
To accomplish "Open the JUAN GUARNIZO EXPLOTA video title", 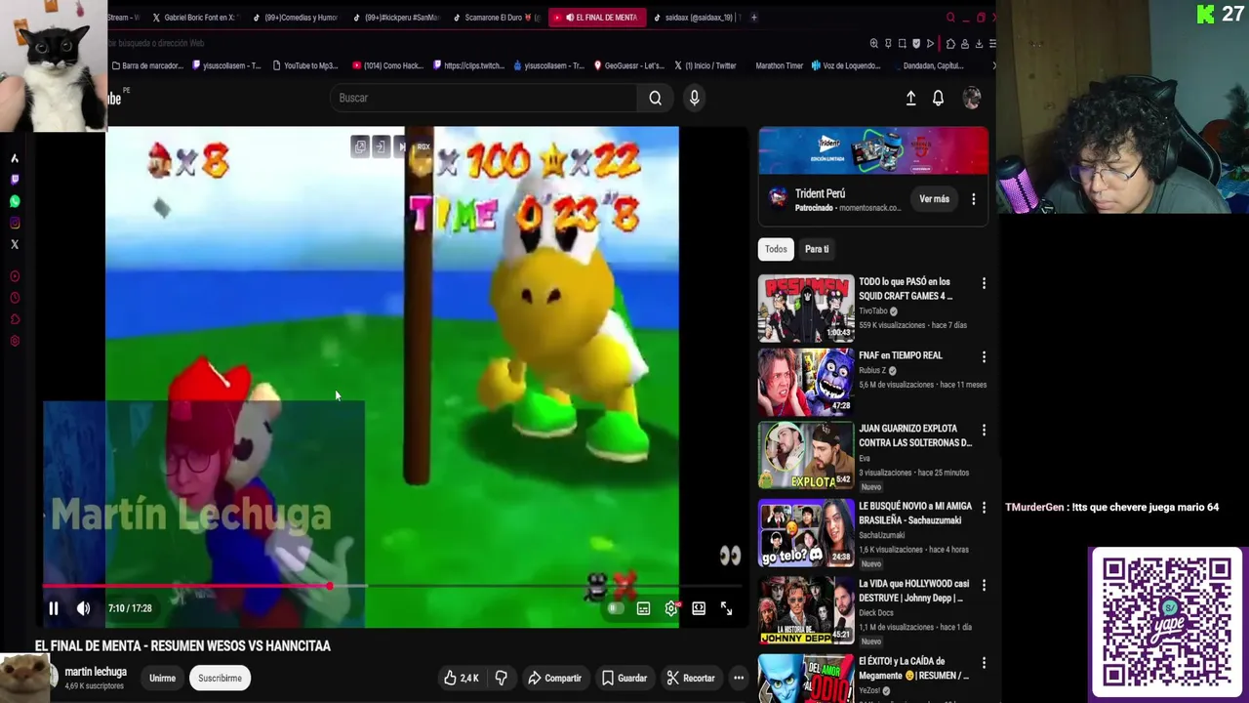I will (x=915, y=435).
